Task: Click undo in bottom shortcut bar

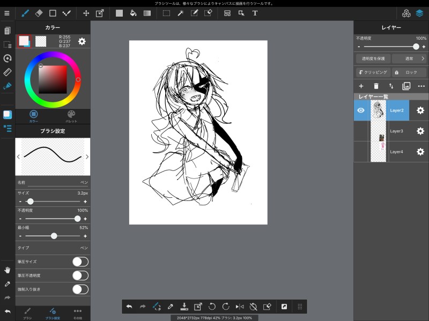Action: click(129, 307)
